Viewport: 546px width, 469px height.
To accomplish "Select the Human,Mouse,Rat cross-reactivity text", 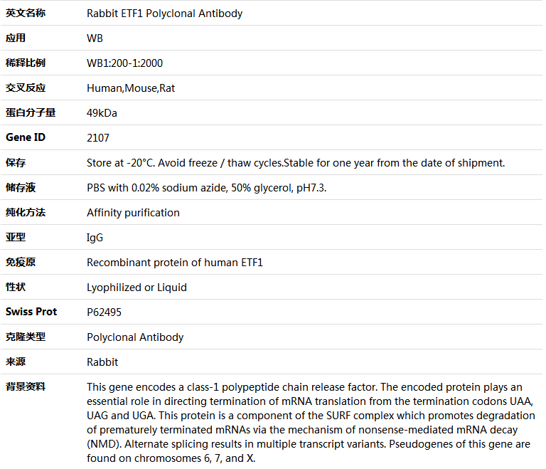I will tap(131, 88).
